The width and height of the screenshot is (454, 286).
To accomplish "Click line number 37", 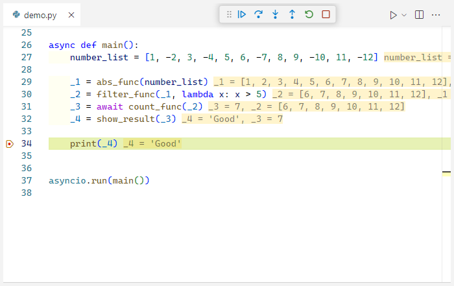I will [x=27, y=181].
